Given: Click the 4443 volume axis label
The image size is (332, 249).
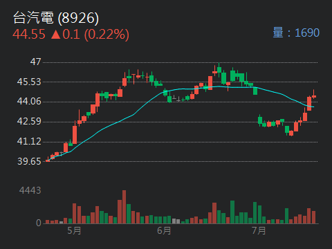Looking at the screenshot, I should pyautogui.click(x=30, y=190).
